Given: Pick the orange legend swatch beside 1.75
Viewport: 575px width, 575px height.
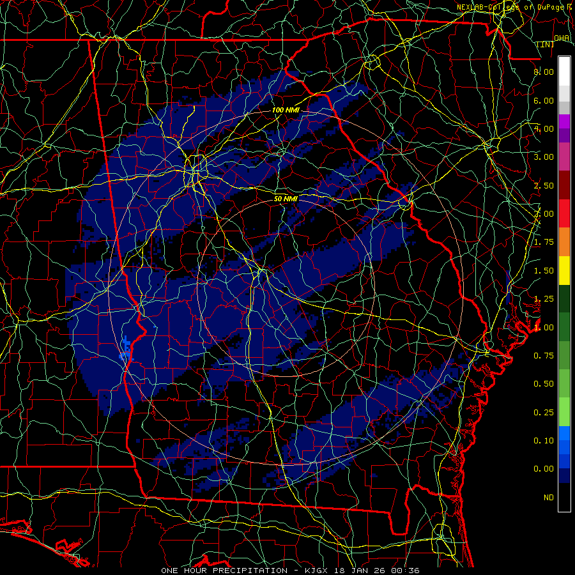Looking at the screenshot, I should pyautogui.click(x=564, y=242).
